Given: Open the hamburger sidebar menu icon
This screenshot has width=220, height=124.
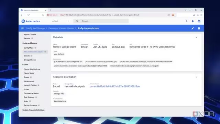Looking at the screenshot, I should 22,28.
